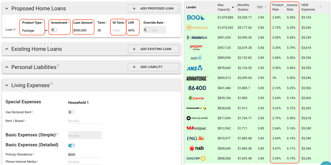The width and height of the screenshot is (331, 165).
Task: Expand the Existing Home Loans section
Action: click(6, 49)
